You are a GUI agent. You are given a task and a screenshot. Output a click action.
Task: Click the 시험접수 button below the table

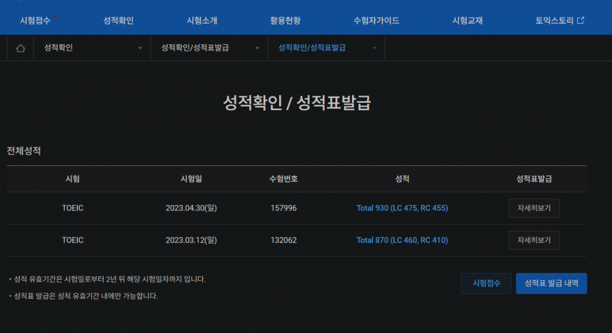coord(487,283)
